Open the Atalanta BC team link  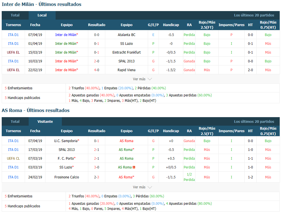coord(127,35)
